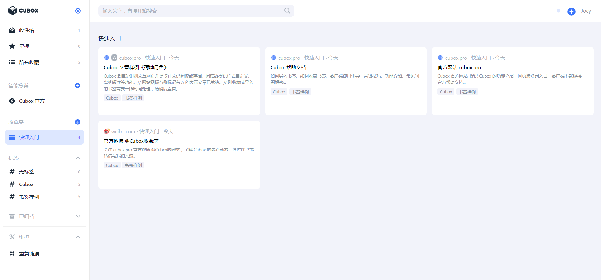The height and width of the screenshot is (280, 601).
Task: Open 所有收藏 in the sidebar
Action: point(44,62)
